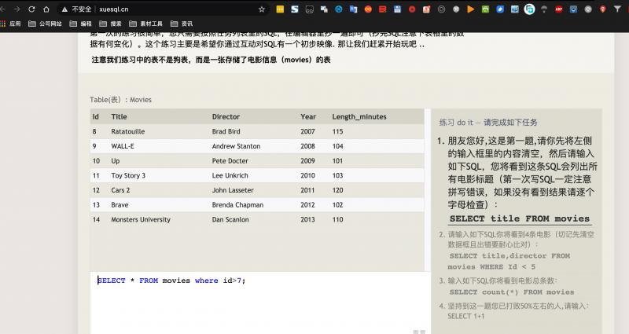Click the Ratatouille title cell
The image size is (629, 334).
(128, 131)
